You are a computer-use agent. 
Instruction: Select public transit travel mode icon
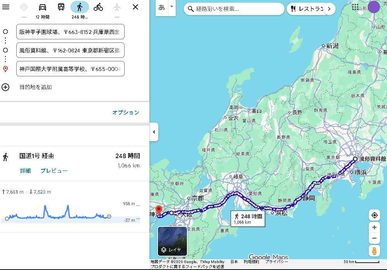pyautogui.click(x=61, y=7)
